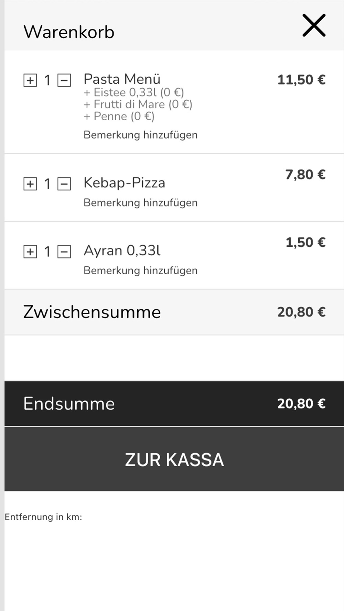Increase Pasta Menü quantity with plus icon

30,80
